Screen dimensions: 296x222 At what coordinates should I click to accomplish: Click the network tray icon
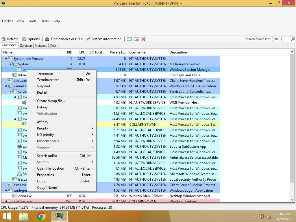262,217
